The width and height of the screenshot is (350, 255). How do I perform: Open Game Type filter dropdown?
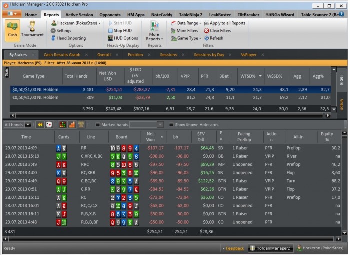pyautogui.click(x=186, y=38)
